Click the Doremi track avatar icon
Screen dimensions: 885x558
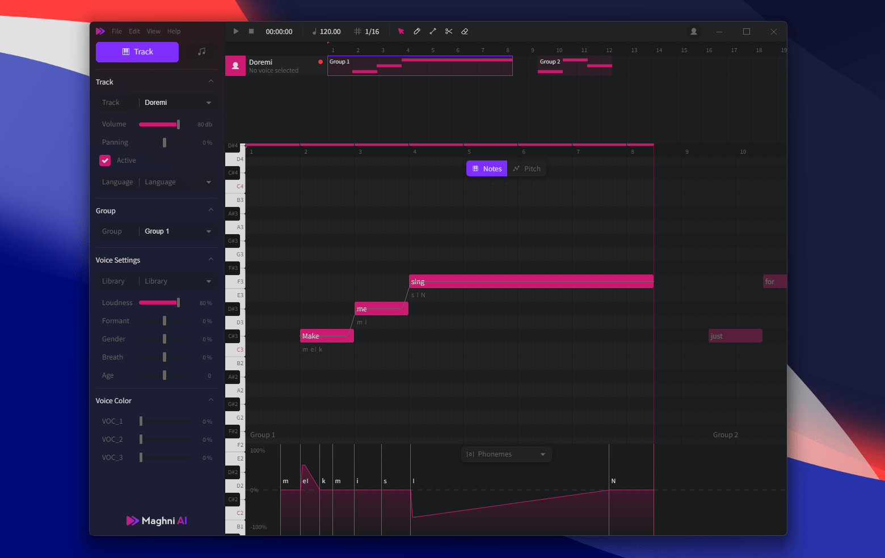coord(235,66)
